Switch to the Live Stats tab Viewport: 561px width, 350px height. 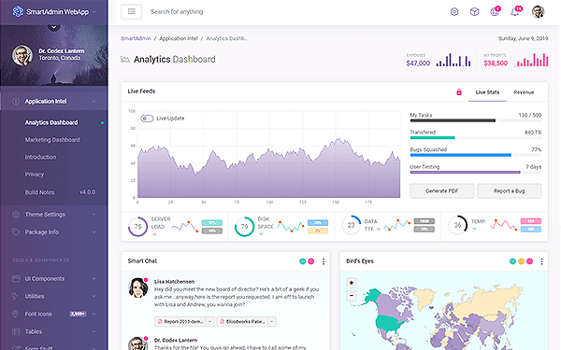click(x=487, y=92)
